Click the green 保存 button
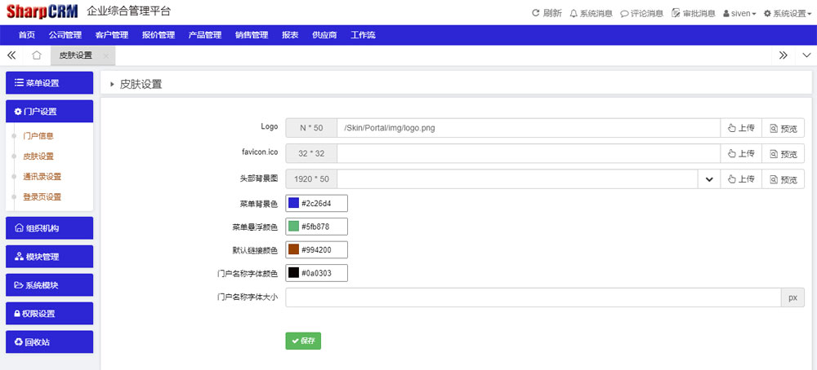 click(x=303, y=341)
